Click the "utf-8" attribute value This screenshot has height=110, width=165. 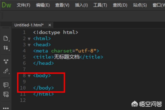point(86,51)
